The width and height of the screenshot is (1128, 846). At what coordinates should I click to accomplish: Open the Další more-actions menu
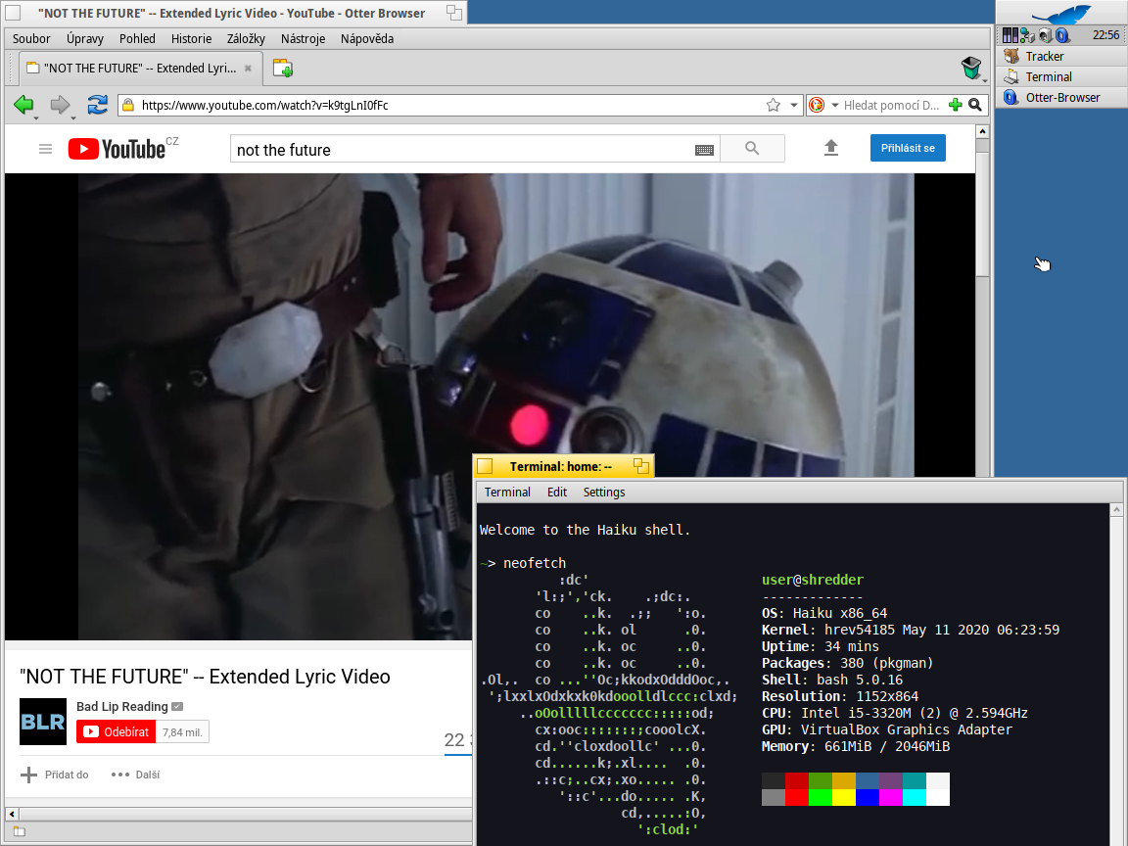pos(135,775)
